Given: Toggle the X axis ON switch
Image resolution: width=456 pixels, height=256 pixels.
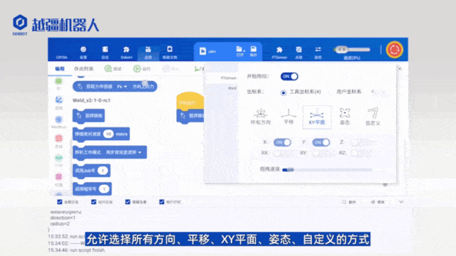Looking at the screenshot, I should click(x=282, y=142).
